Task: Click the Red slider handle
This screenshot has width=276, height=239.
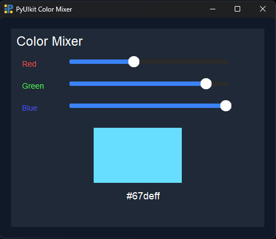Action: coord(134,62)
